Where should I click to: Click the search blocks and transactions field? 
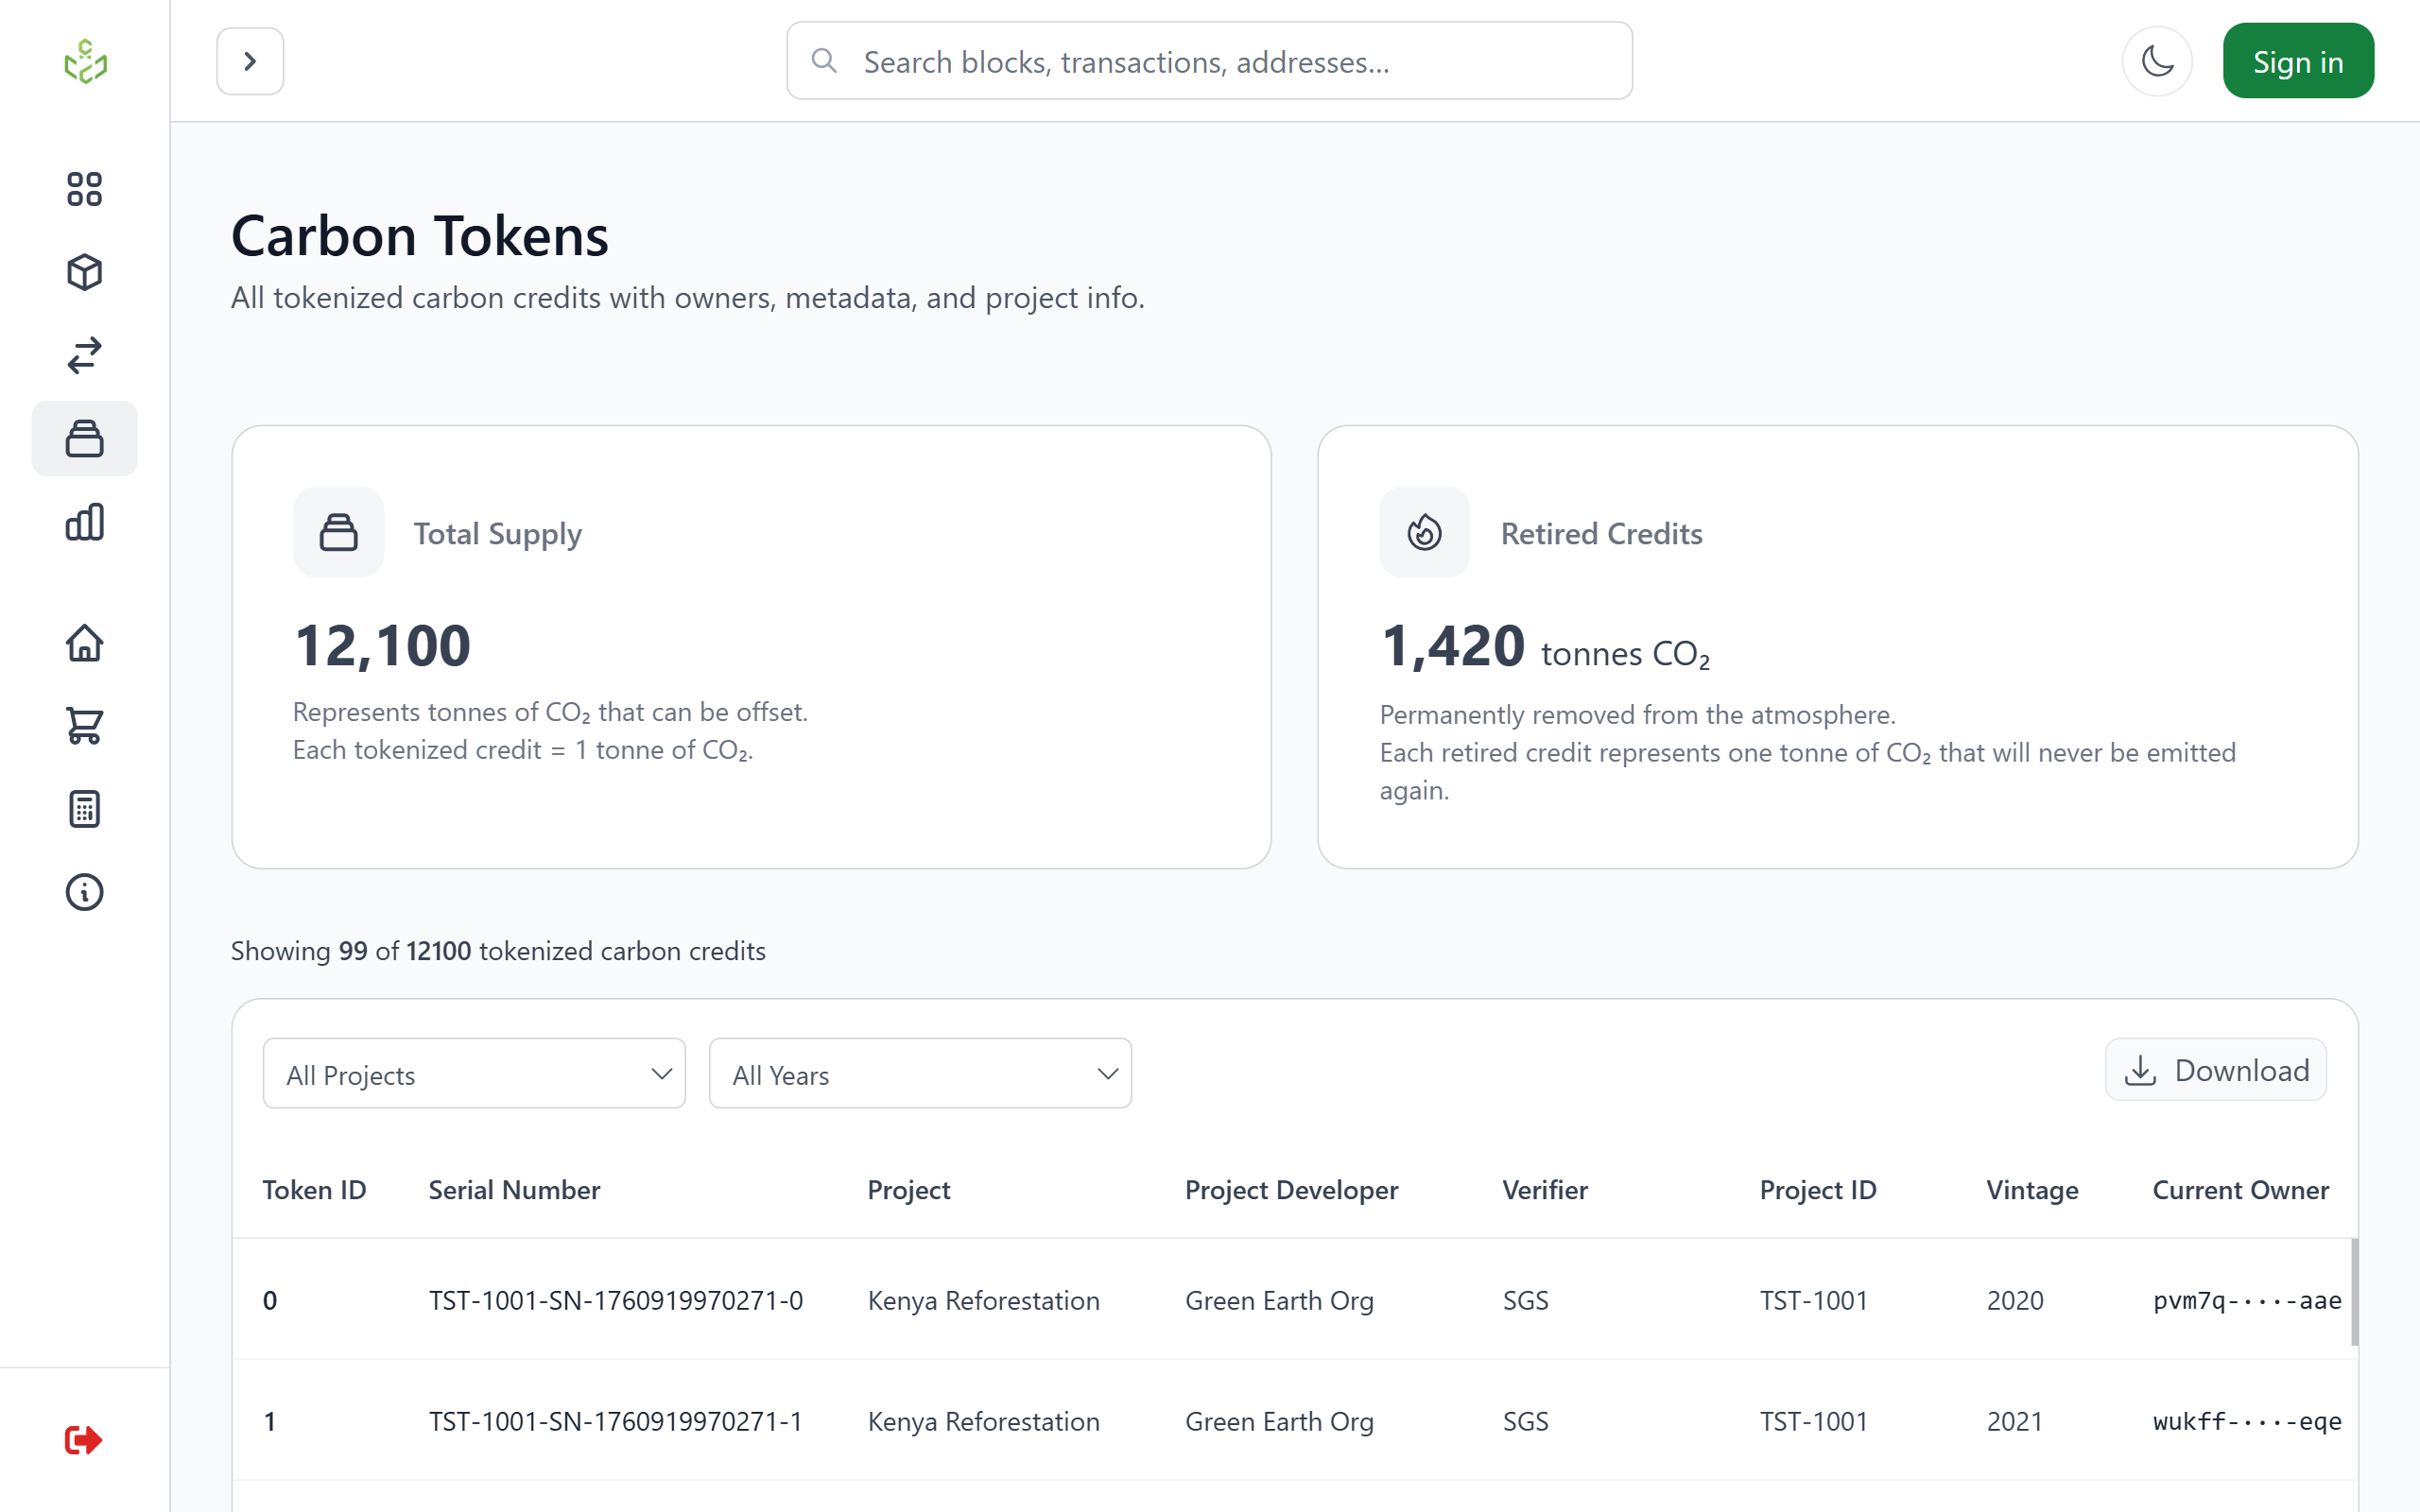pyautogui.click(x=1209, y=61)
